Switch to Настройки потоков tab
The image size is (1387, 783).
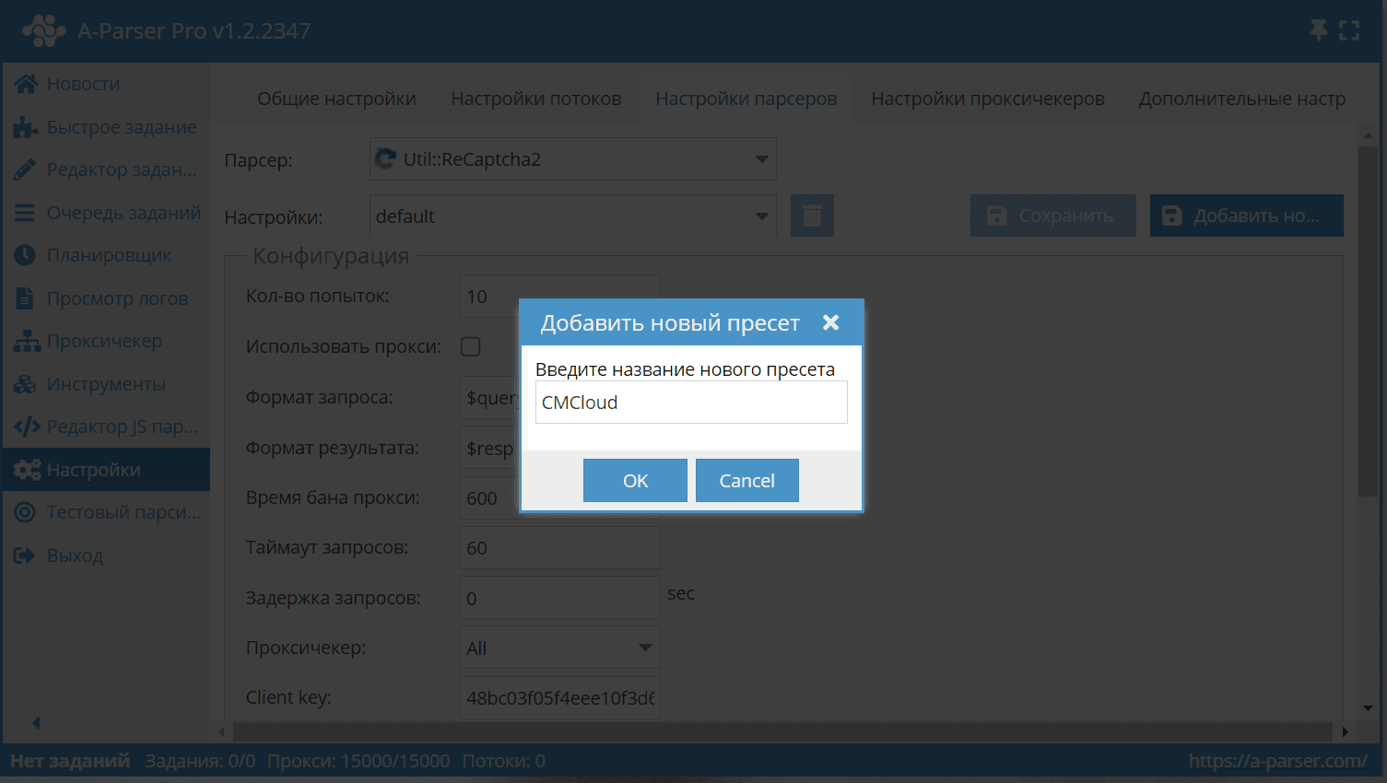coord(536,99)
